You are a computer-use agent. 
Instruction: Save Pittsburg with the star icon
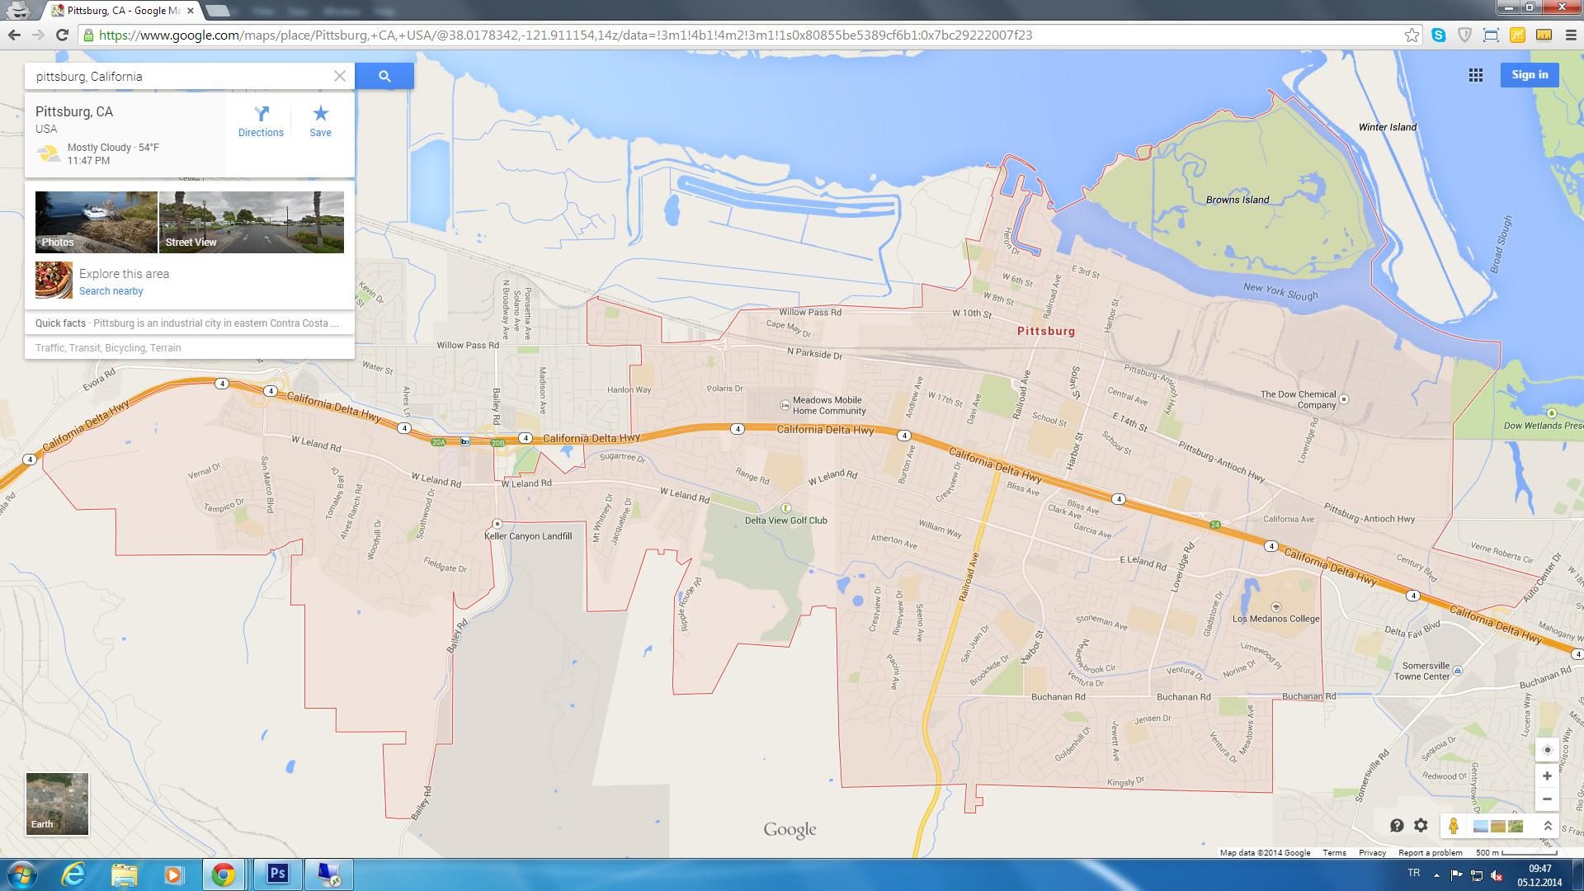pos(320,120)
